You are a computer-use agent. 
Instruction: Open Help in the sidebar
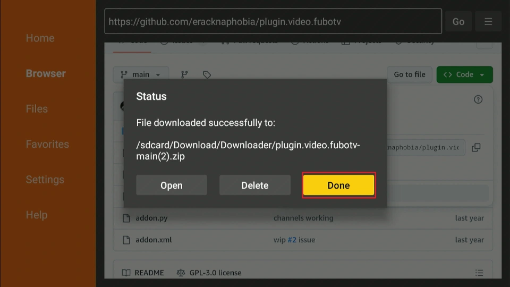click(x=37, y=215)
